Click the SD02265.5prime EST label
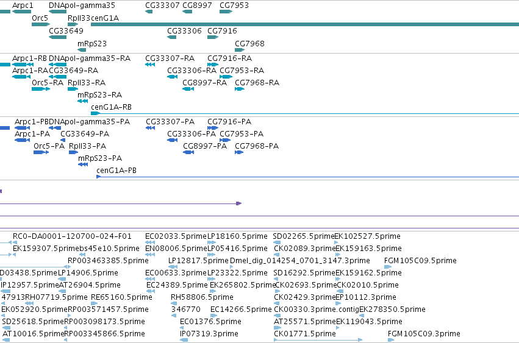This screenshot has height=343, width=519. [304, 236]
